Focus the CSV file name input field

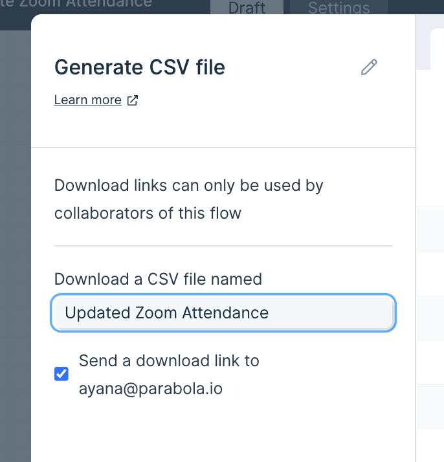(223, 313)
